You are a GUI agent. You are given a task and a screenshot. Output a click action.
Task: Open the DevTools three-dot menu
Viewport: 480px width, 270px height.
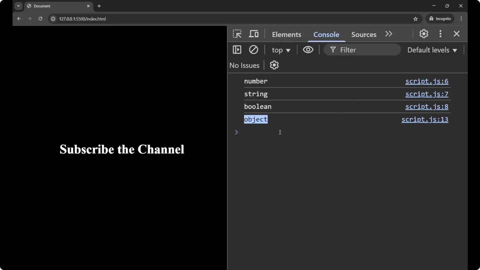tap(440, 34)
